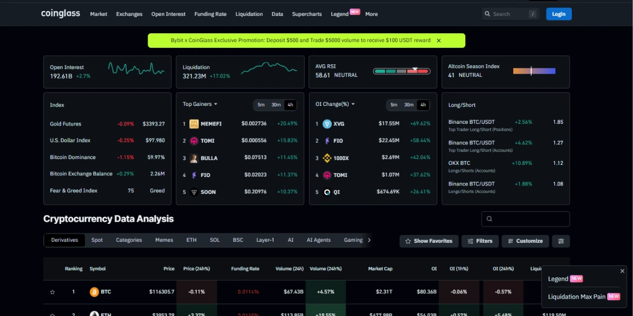Viewport: 633px width, 316px height.
Task: Close the Bybit promotion banner
Action: coord(438,41)
